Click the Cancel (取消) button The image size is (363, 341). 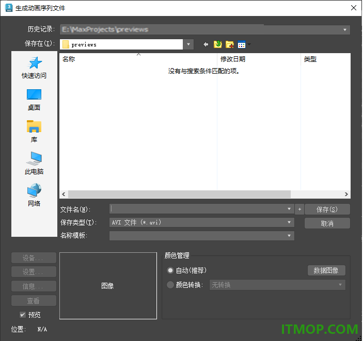point(327,223)
